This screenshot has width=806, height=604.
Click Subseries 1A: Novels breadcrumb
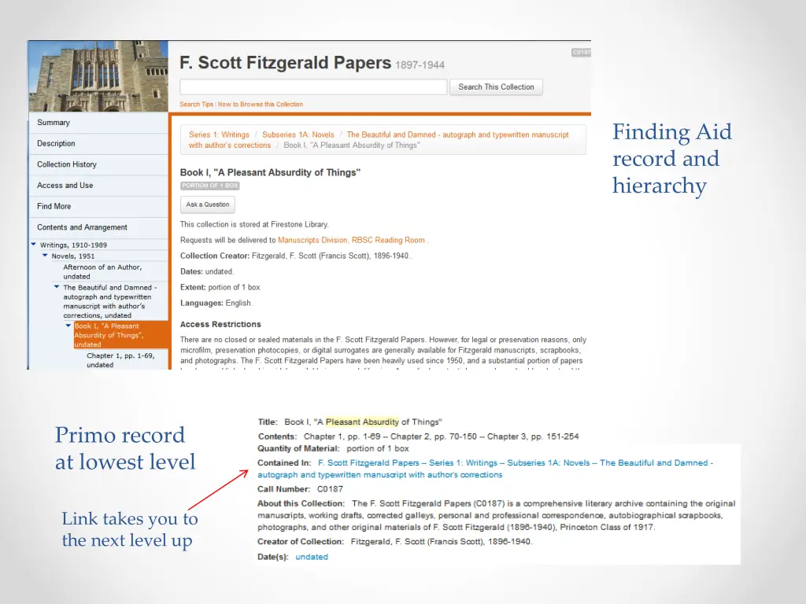(298, 134)
